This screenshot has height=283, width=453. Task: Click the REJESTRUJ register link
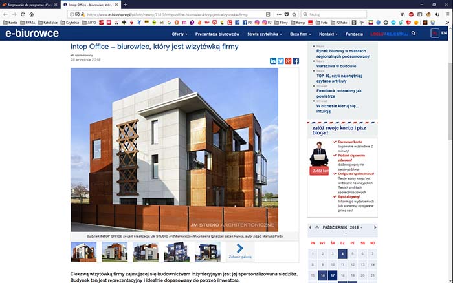click(x=397, y=34)
